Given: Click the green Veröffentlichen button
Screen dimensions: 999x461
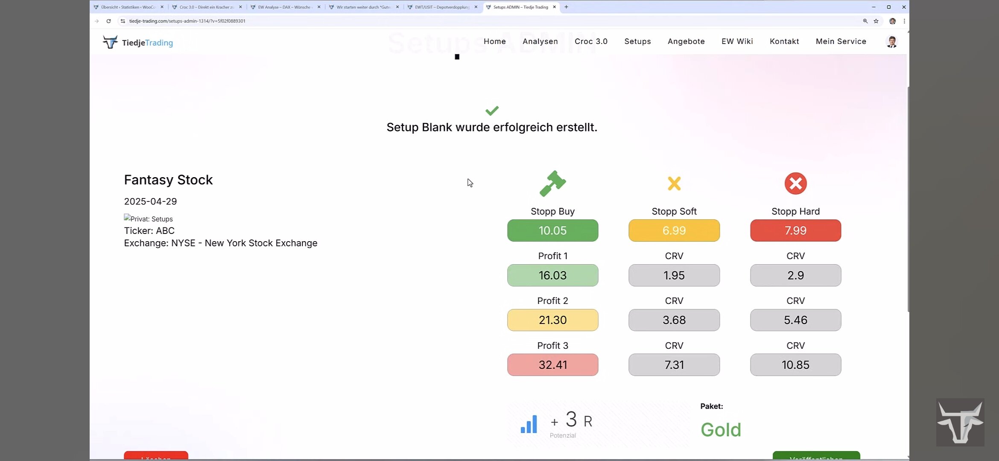Looking at the screenshot, I should pos(816,456).
